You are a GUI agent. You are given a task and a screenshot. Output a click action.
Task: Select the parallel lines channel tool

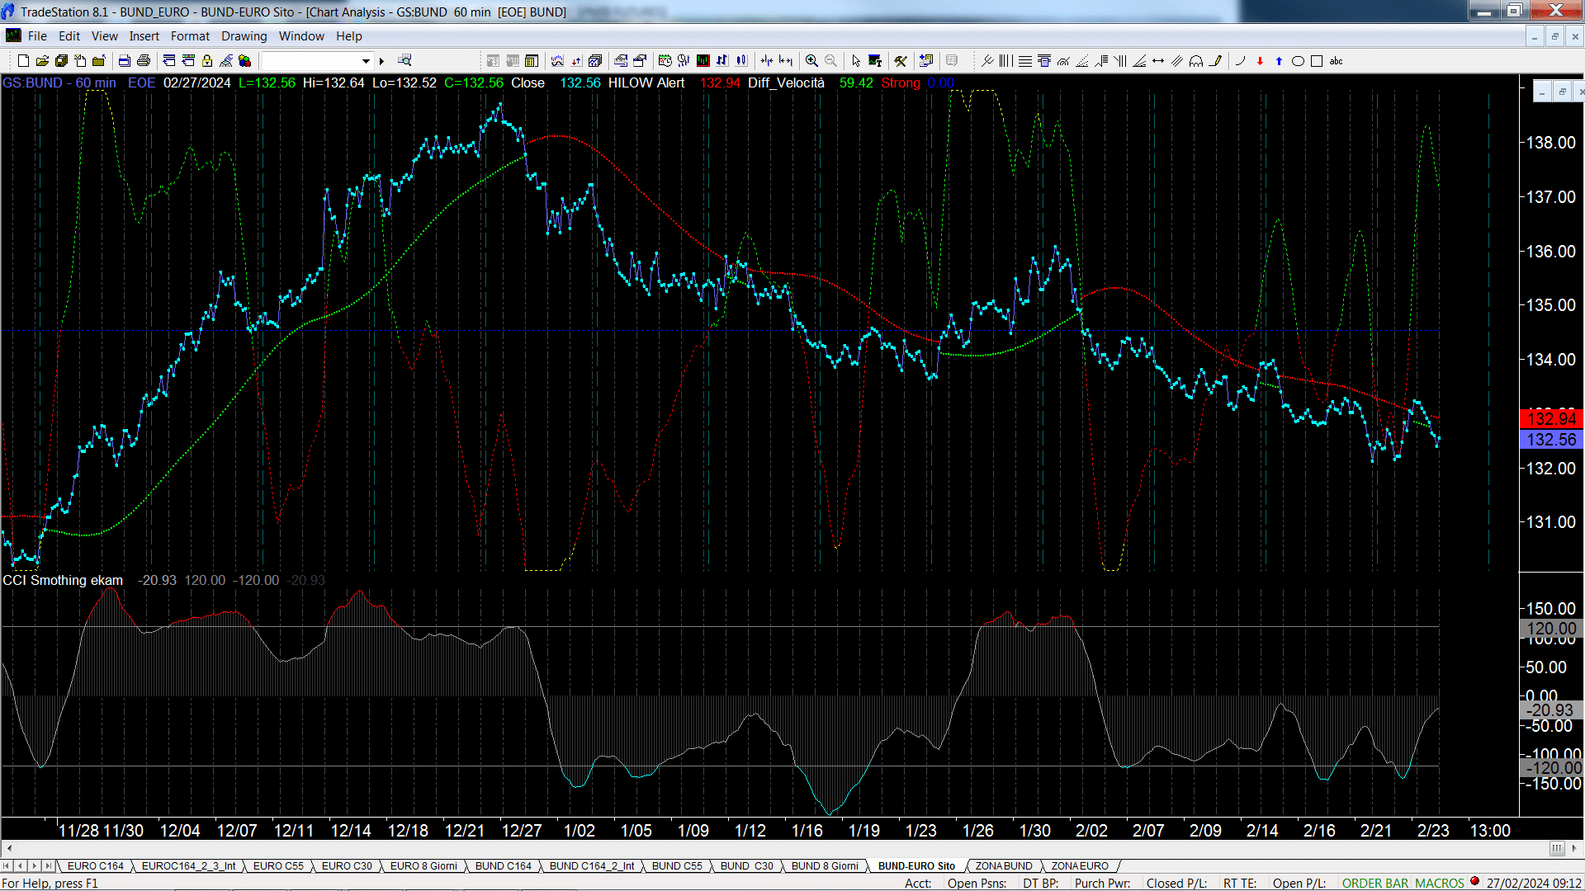click(x=1177, y=61)
